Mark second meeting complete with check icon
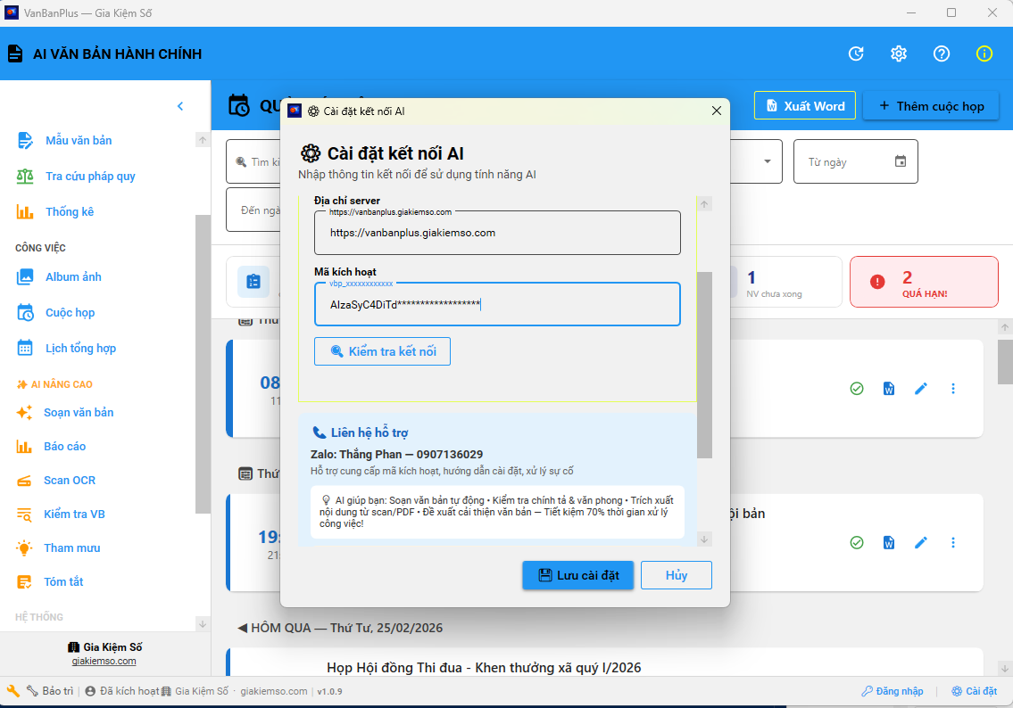Screen dimensions: 1013x708 click(x=857, y=542)
